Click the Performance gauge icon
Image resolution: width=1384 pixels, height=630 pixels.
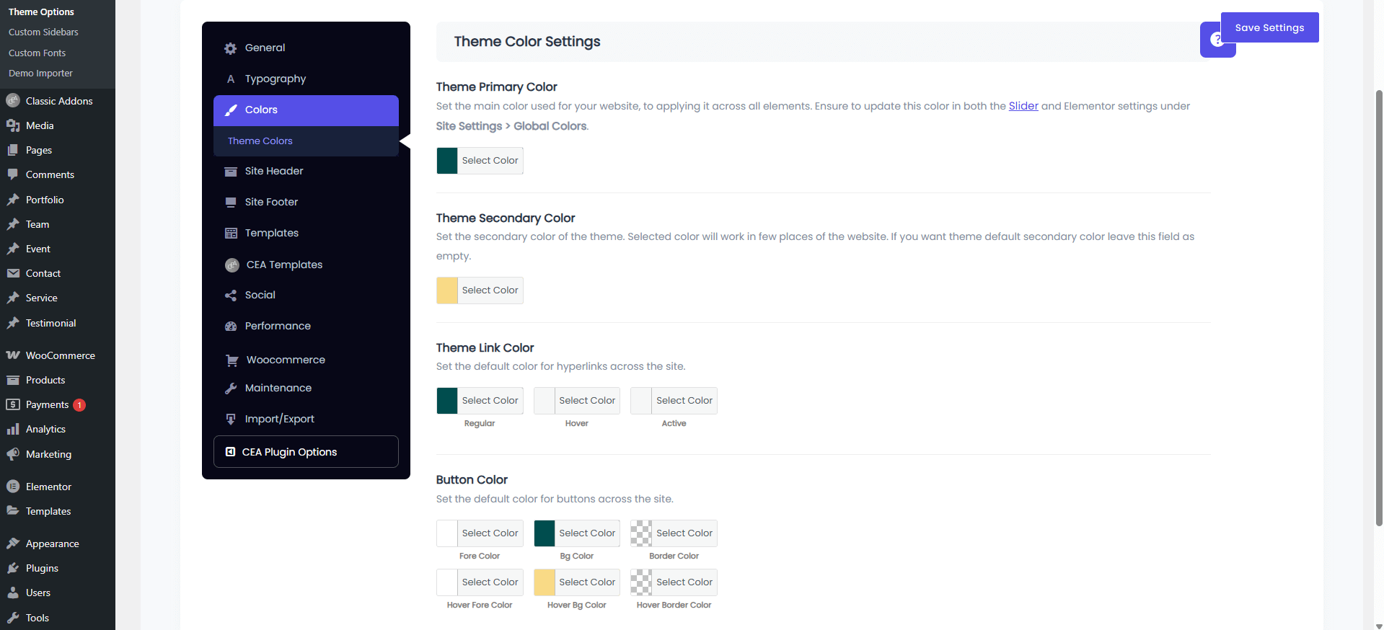(231, 327)
